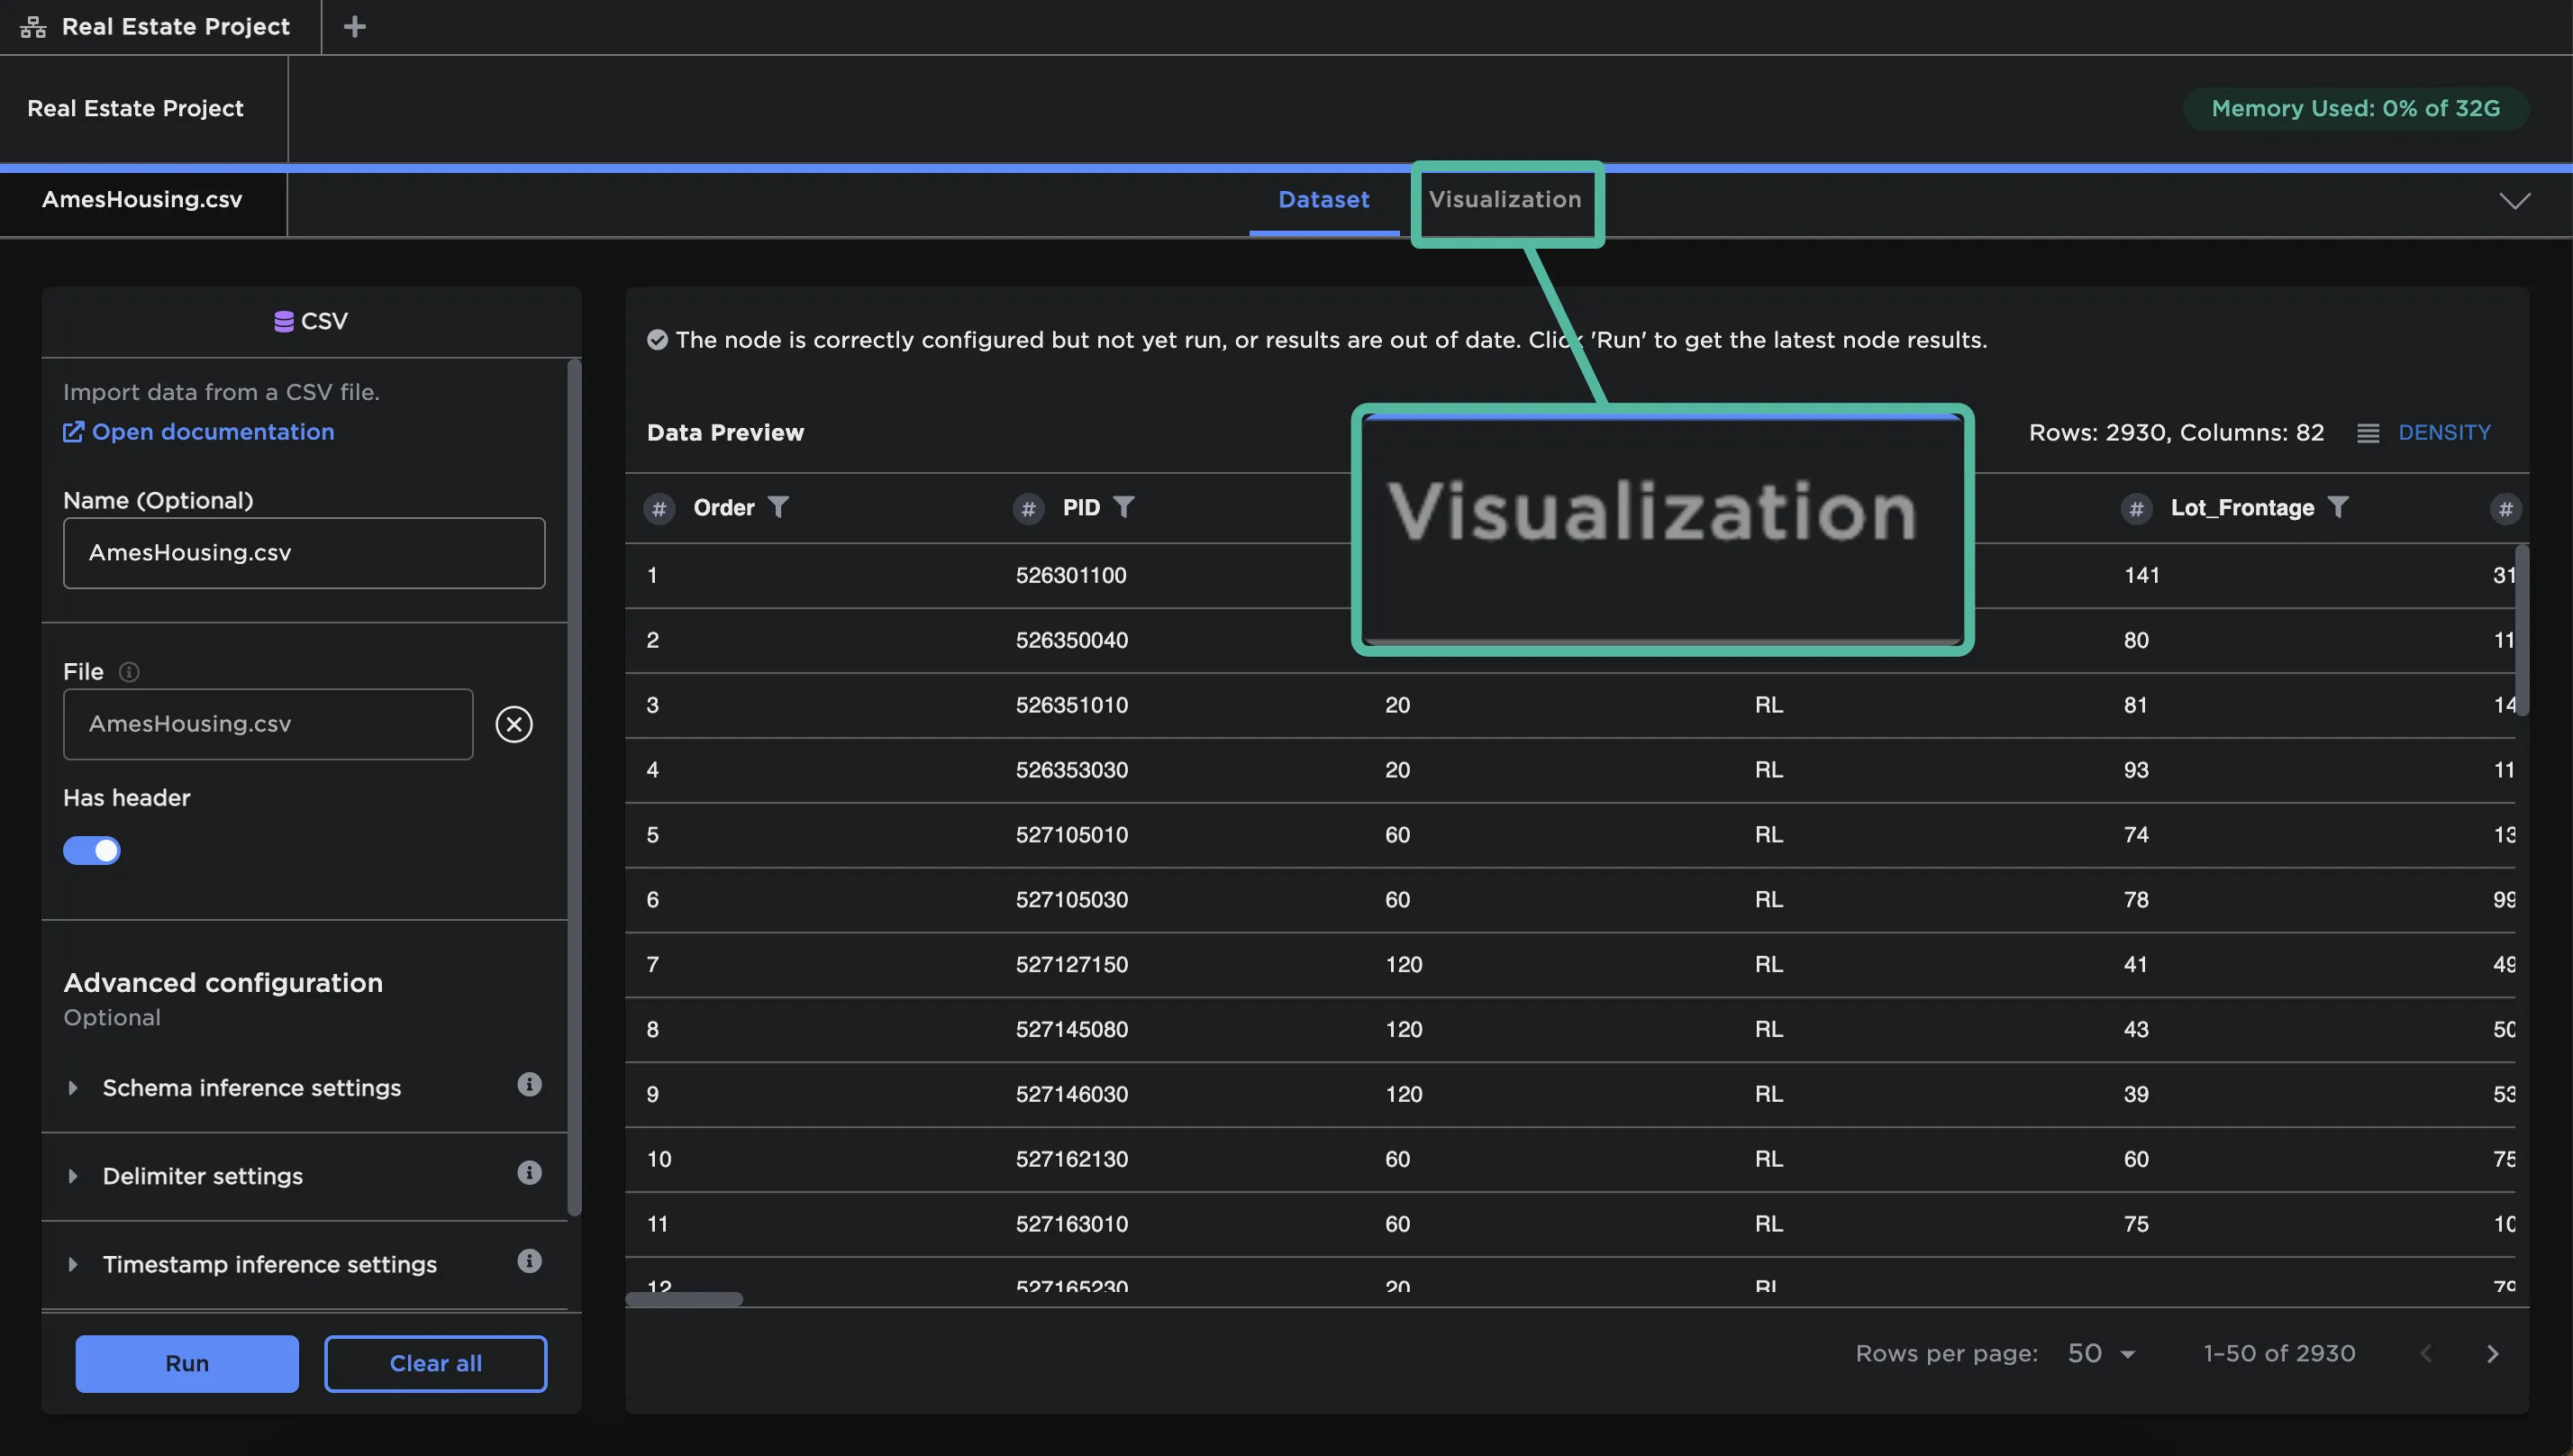Select the Dataset tab
2573x1456 pixels.
pyautogui.click(x=1323, y=200)
